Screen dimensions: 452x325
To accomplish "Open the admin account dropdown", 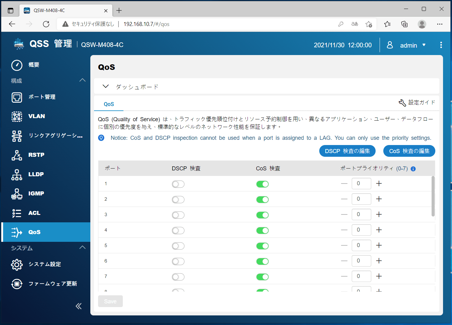I will click(424, 45).
